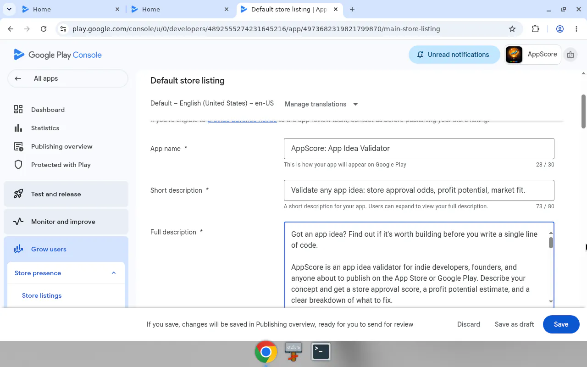587x367 pixels.
Task: Close the first Home tab
Action: (117, 9)
